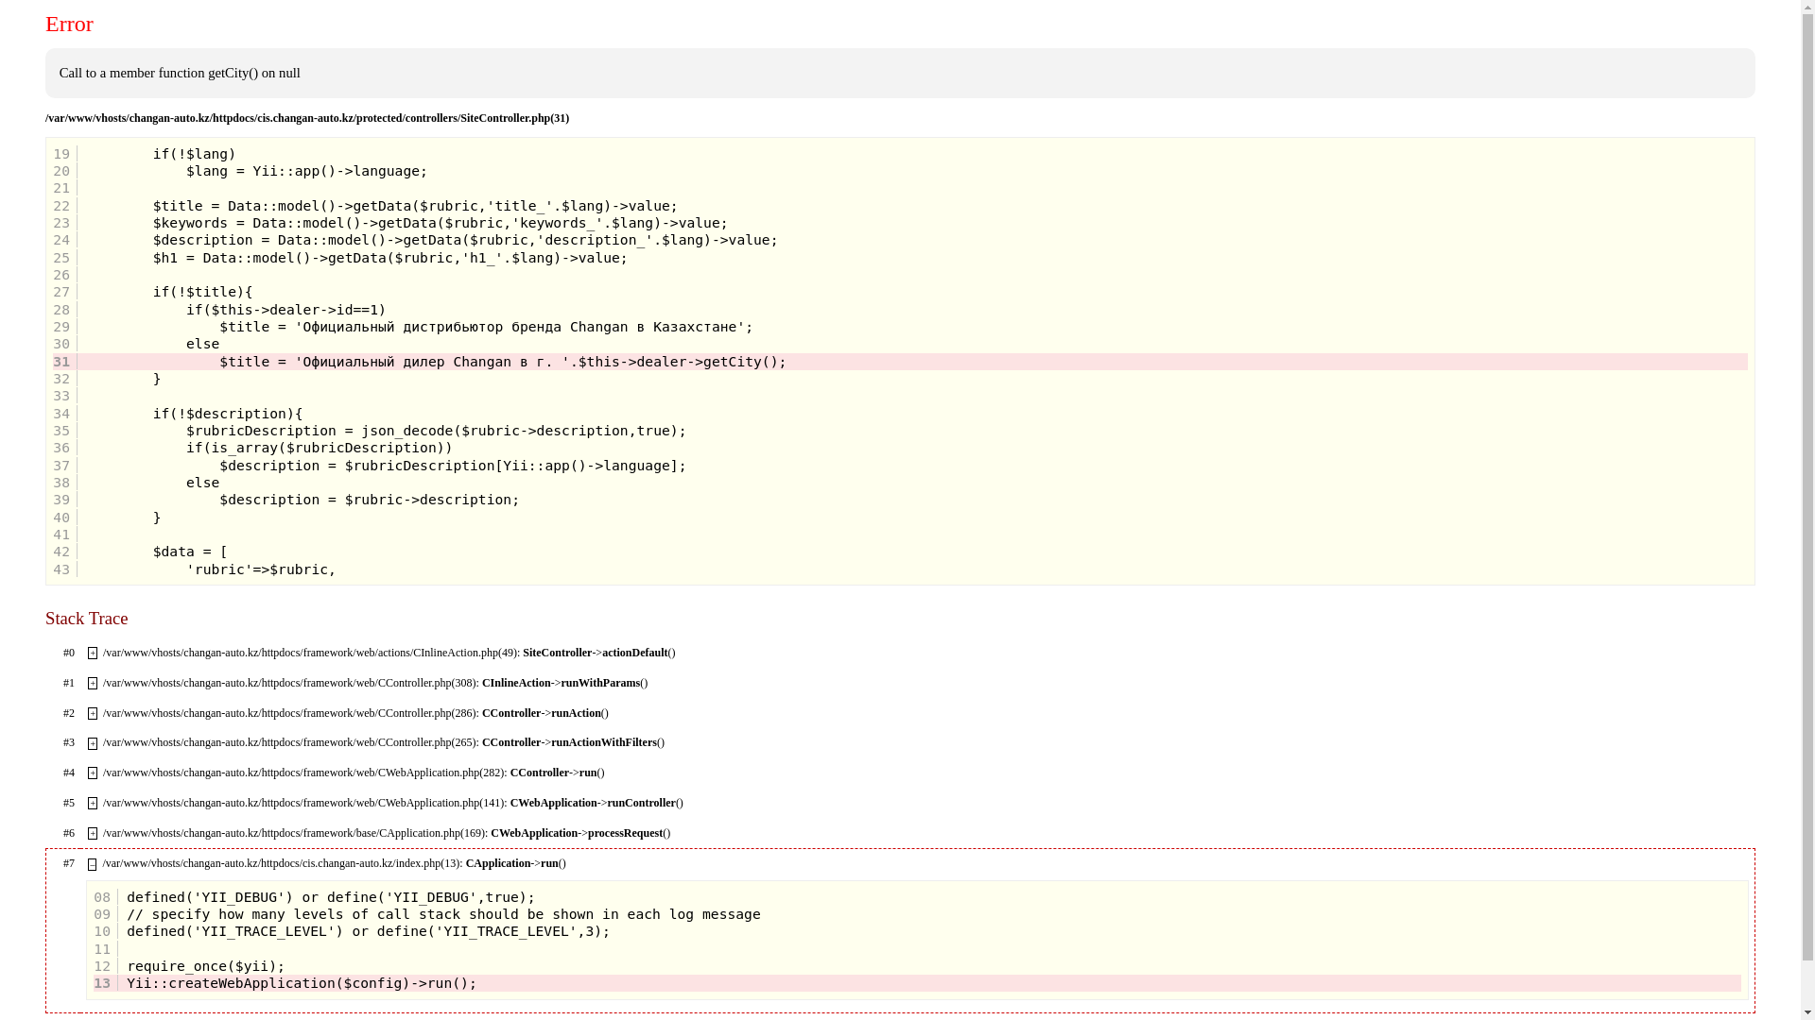Click line 35 json_decode code

coord(436,431)
